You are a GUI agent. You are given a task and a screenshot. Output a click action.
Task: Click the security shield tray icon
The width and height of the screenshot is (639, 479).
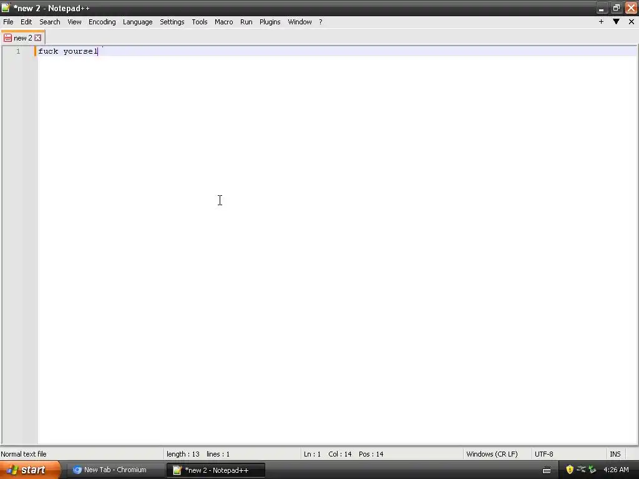570,470
